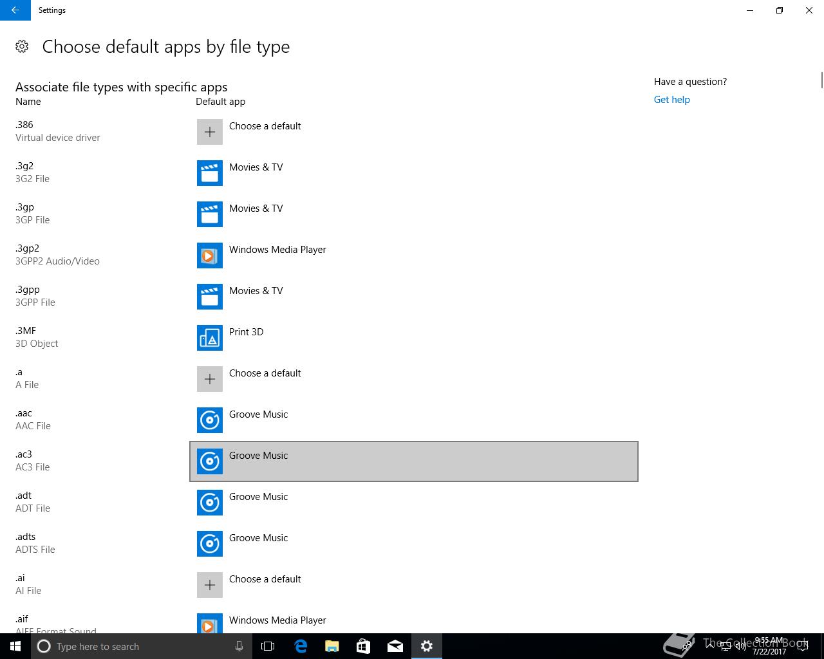Click the vertical scrollbar thumb at right edge
The width and height of the screenshot is (824, 659).
click(821, 80)
